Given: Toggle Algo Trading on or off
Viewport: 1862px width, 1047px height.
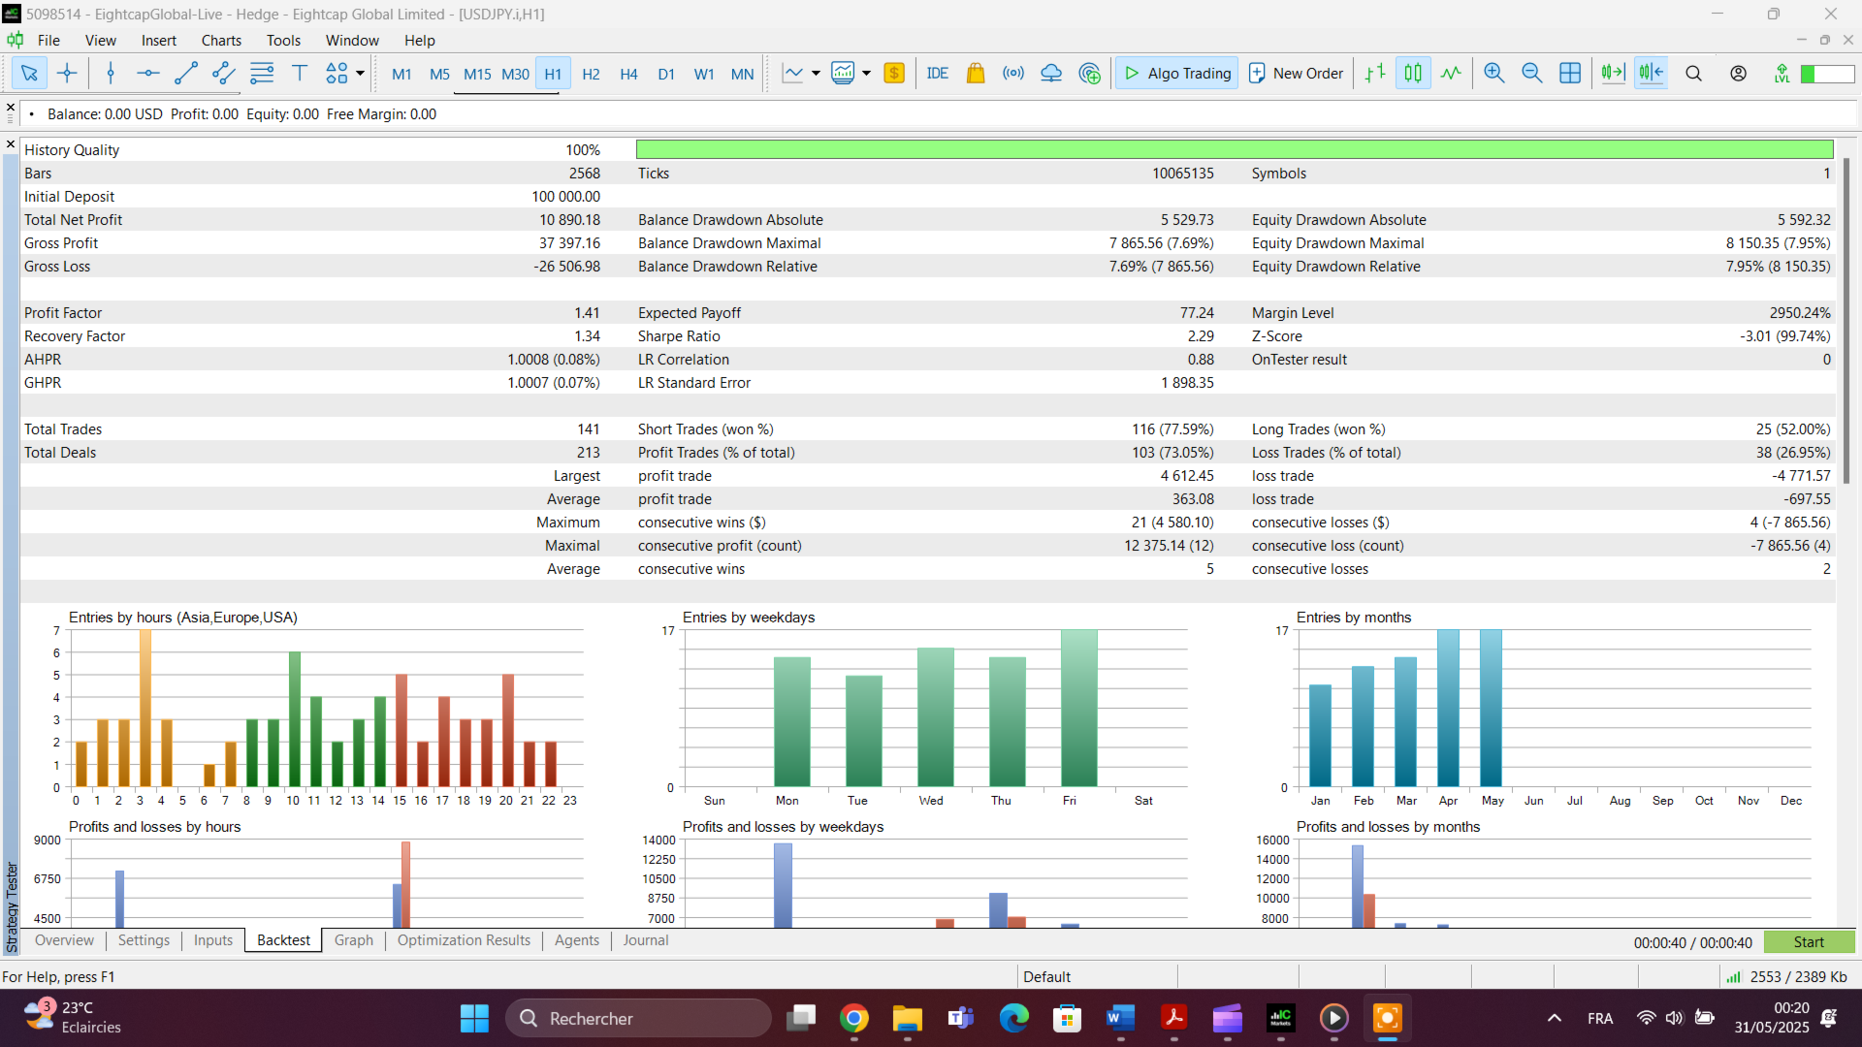Looking at the screenshot, I should 1177,73.
